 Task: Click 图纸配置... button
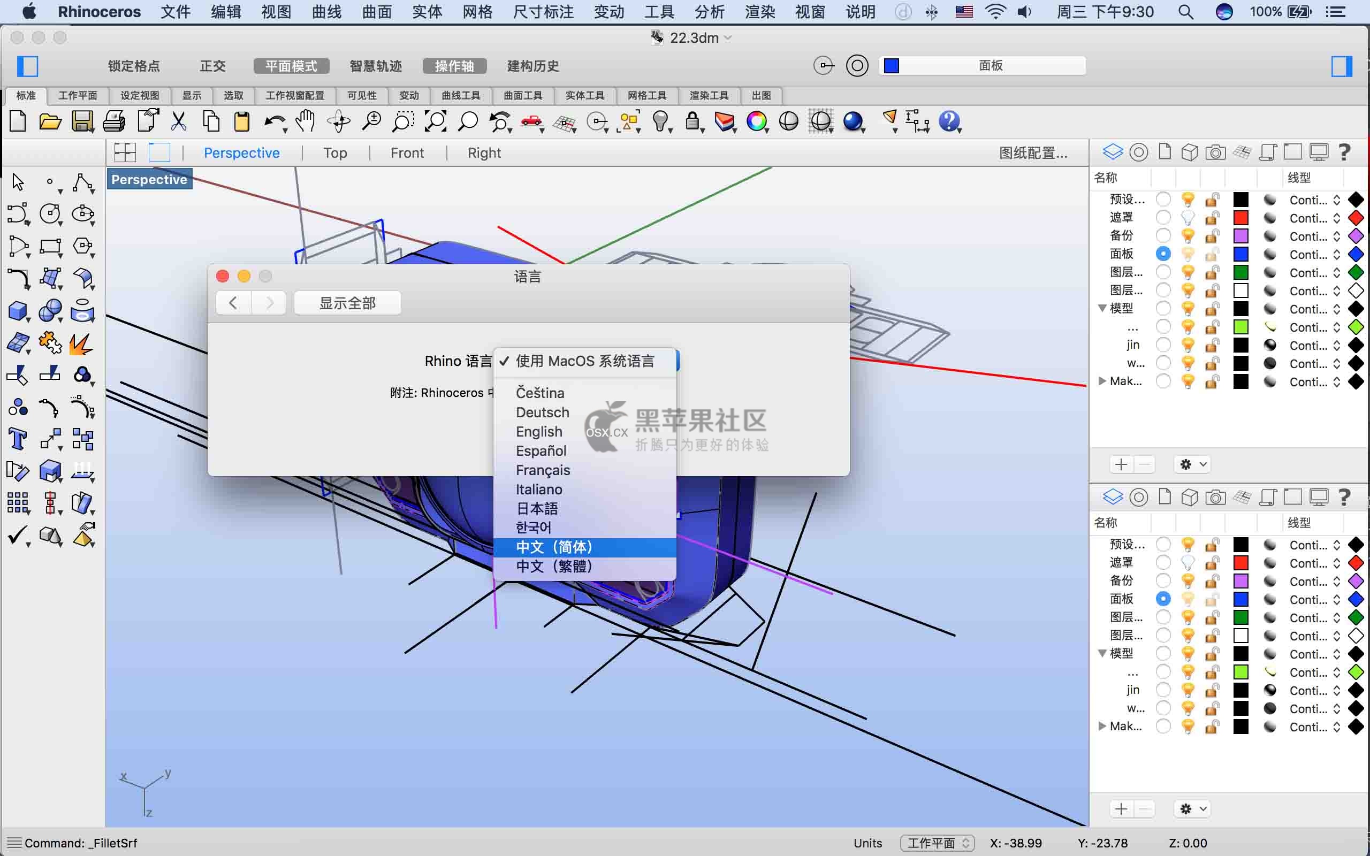tap(1033, 153)
